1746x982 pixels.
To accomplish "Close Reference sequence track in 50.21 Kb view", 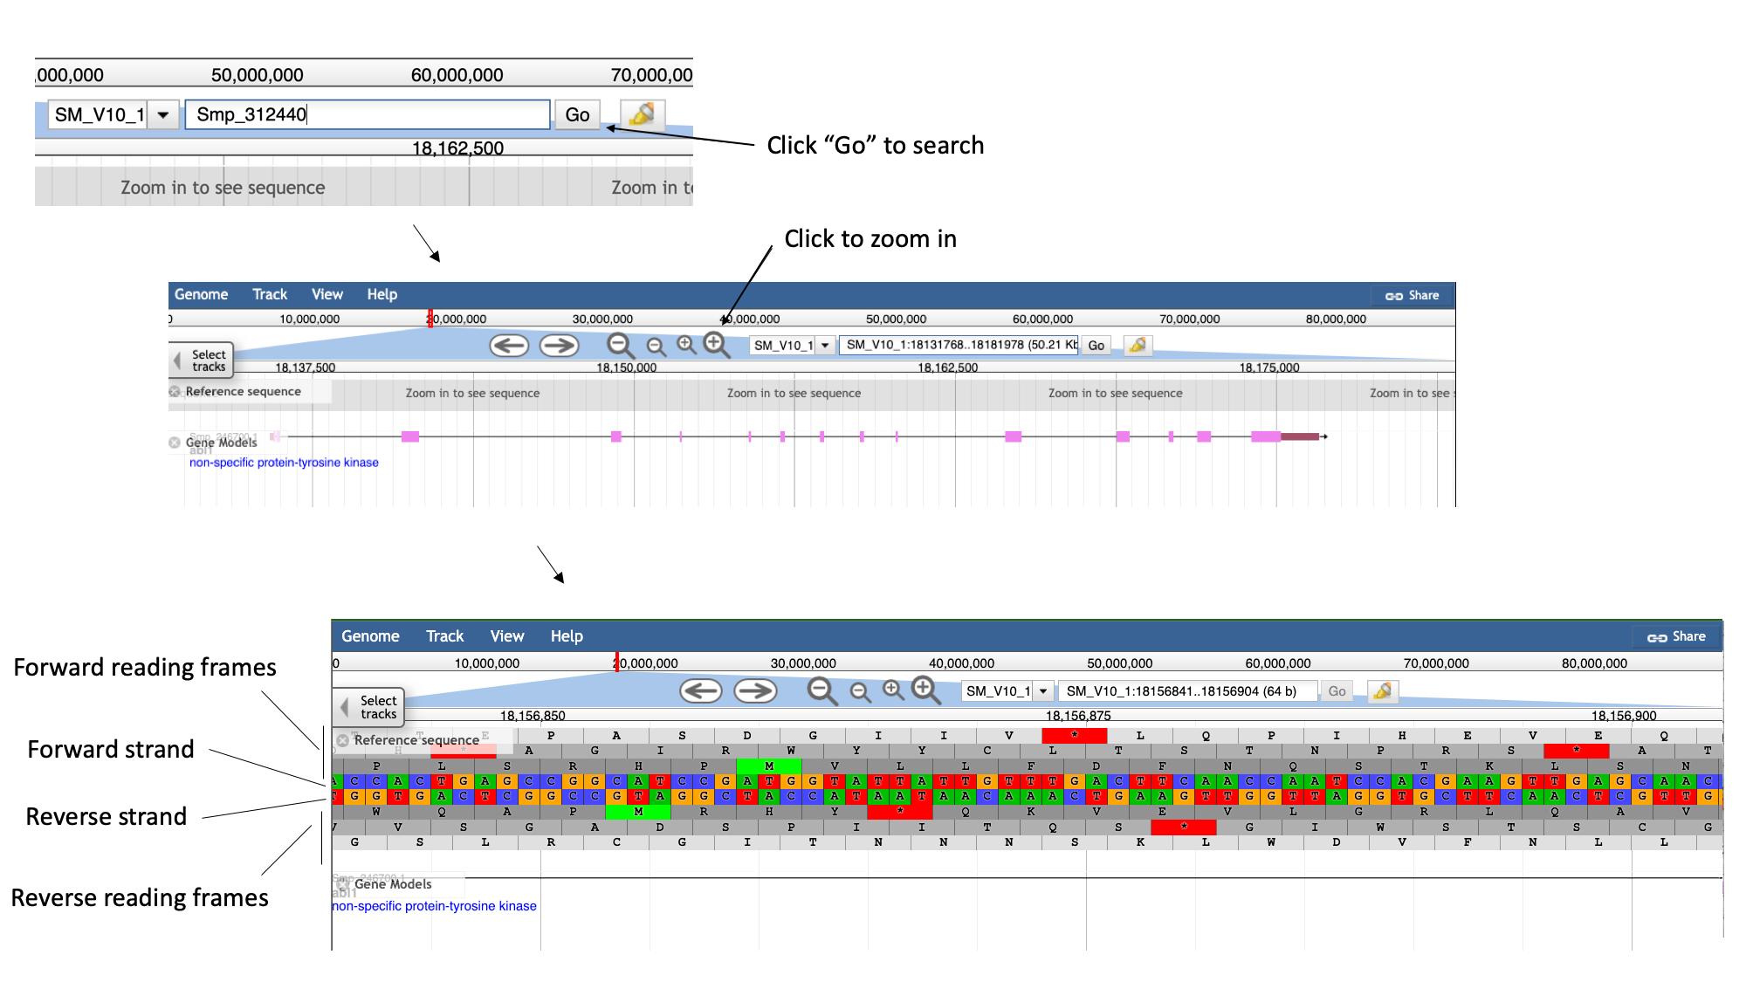I will click(x=175, y=391).
